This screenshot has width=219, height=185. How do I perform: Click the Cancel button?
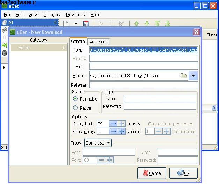click(152, 173)
